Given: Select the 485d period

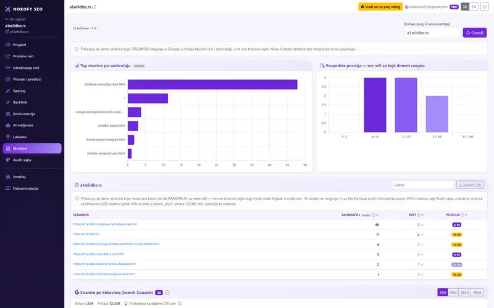Looking at the screenshot, I should 477,293.
